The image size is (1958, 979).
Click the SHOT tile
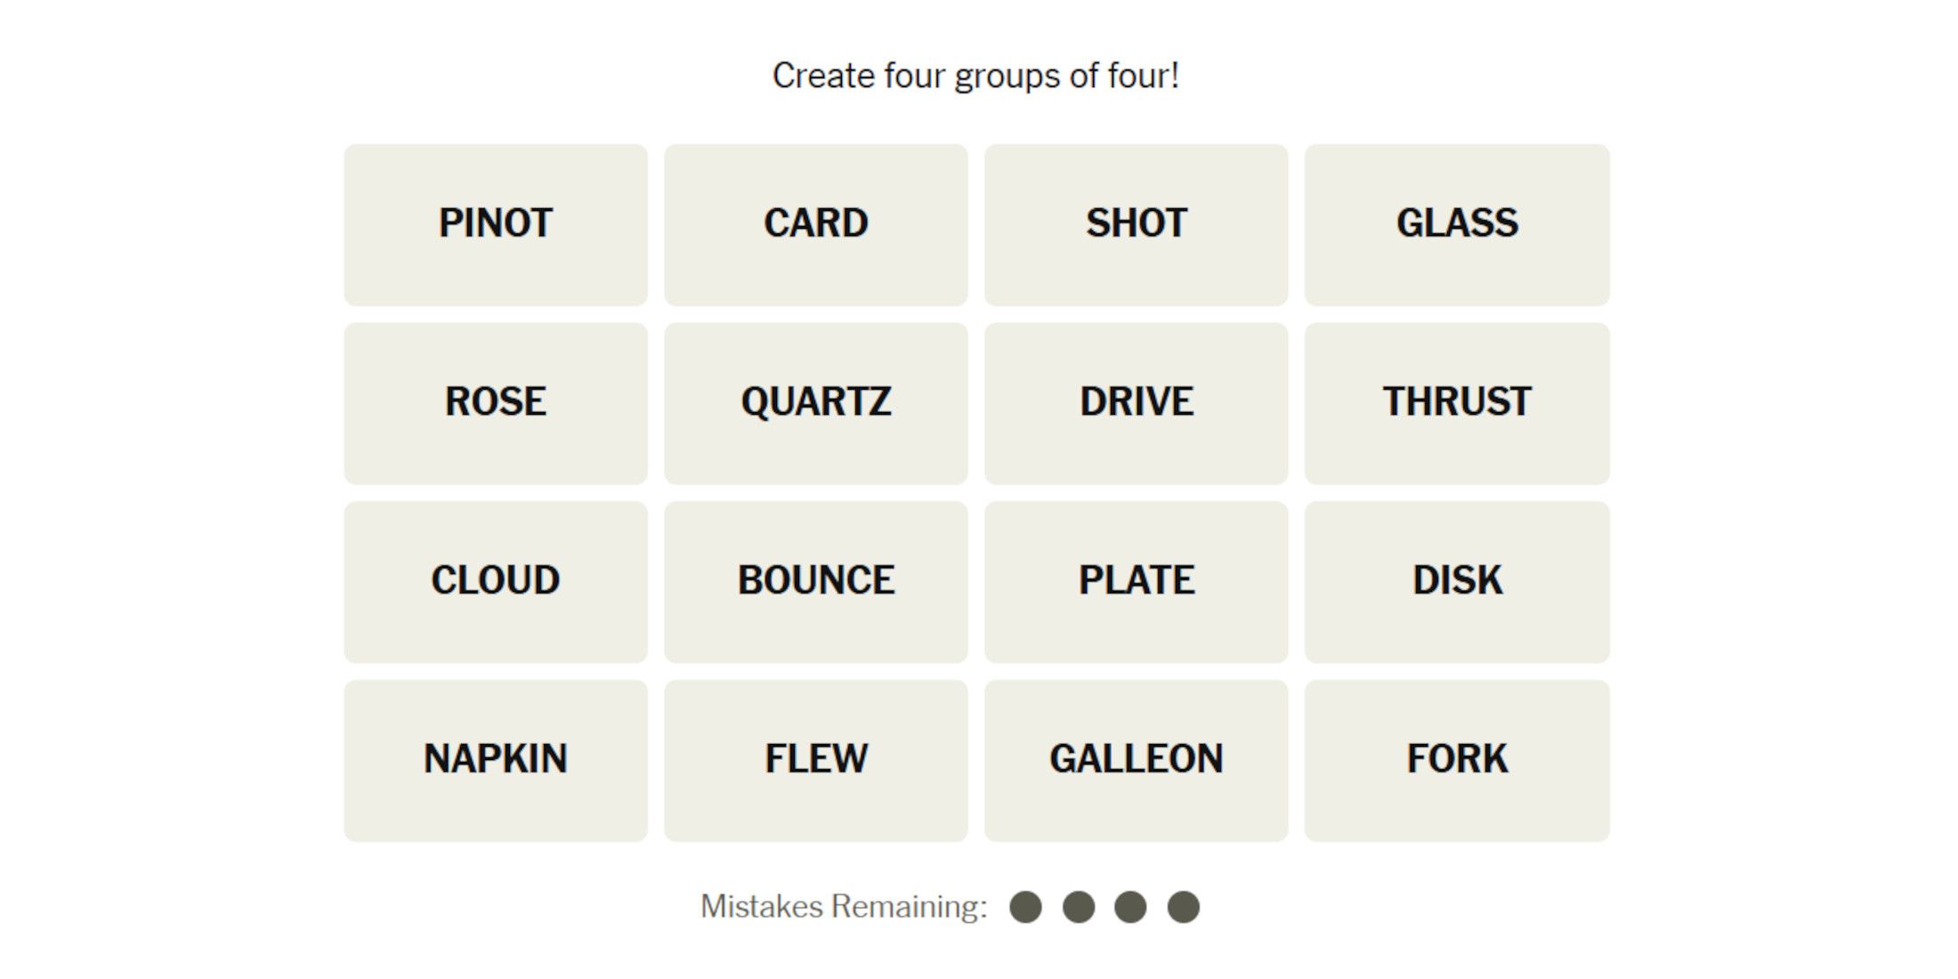tap(1136, 224)
